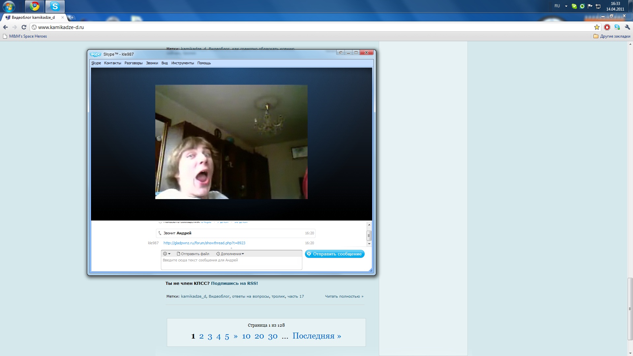Click the address bar with www.kamikadze-d.ru
Image resolution: width=633 pixels, height=356 pixels.
(x=312, y=27)
